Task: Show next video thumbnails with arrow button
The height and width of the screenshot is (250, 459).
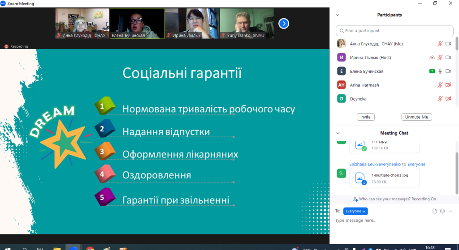Action: [284, 23]
